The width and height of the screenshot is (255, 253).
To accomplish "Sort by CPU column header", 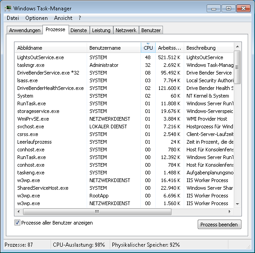I will (x=148, y=48).
